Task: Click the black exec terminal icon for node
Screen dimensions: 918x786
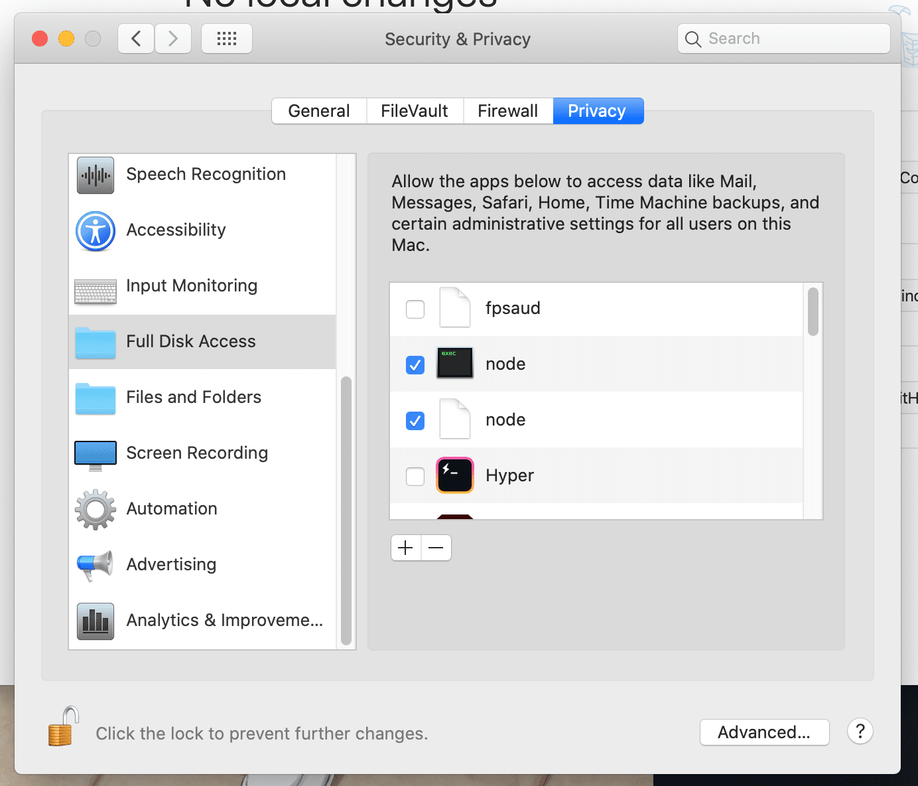Action: 455,363
